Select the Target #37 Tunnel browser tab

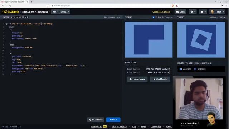[14, 2]
